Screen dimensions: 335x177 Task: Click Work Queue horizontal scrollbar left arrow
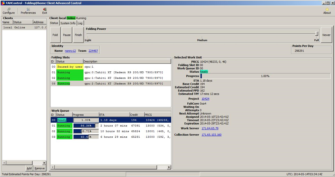pos(53,167)
